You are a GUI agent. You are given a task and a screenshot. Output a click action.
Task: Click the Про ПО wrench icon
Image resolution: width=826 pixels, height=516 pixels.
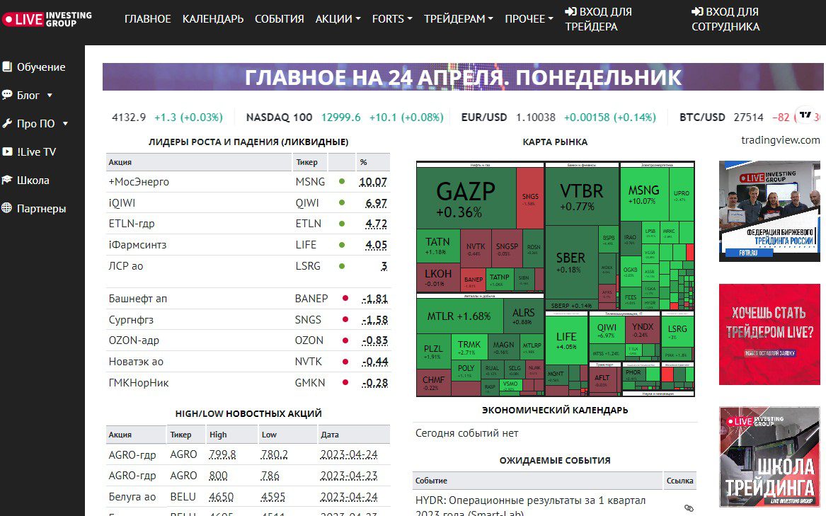click(x=7, y=123)
